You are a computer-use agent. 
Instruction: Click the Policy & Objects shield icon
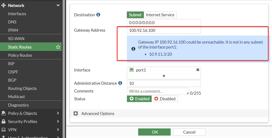(4, 113)
